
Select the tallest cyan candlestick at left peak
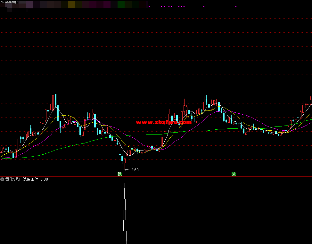55,100
